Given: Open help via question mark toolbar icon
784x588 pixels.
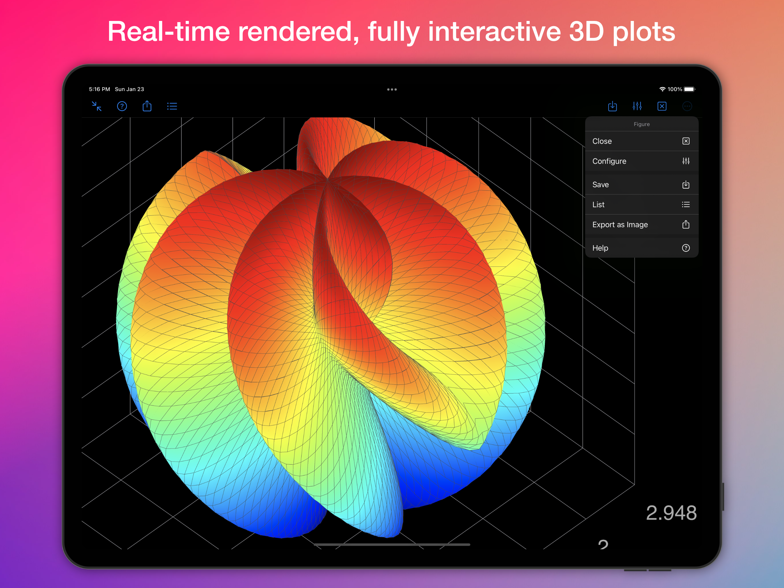Looking at the screenshot, I should point(122,106).
